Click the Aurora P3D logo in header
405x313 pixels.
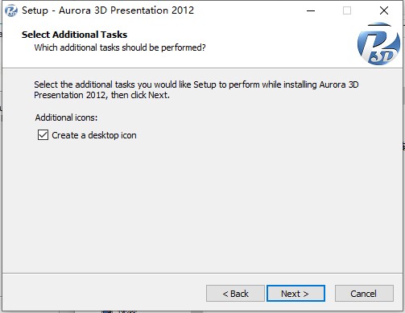click(x=378, y=43)
